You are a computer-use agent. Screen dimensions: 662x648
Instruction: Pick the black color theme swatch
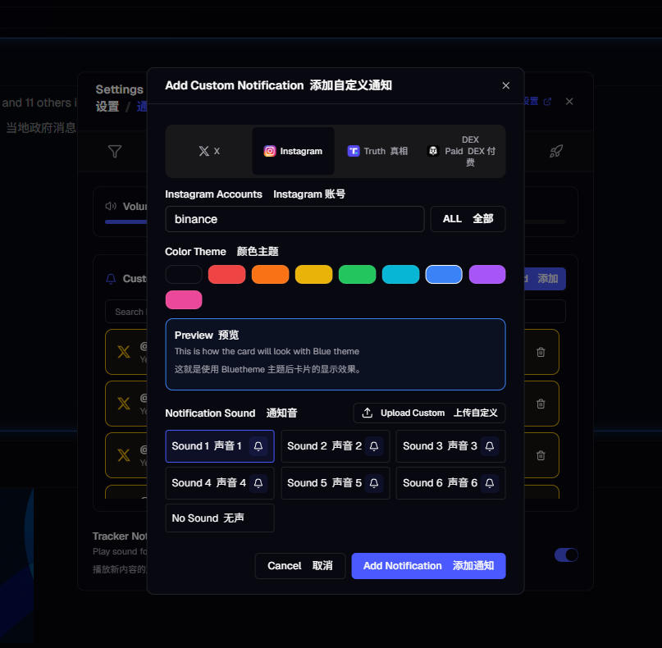pos(184,275)
